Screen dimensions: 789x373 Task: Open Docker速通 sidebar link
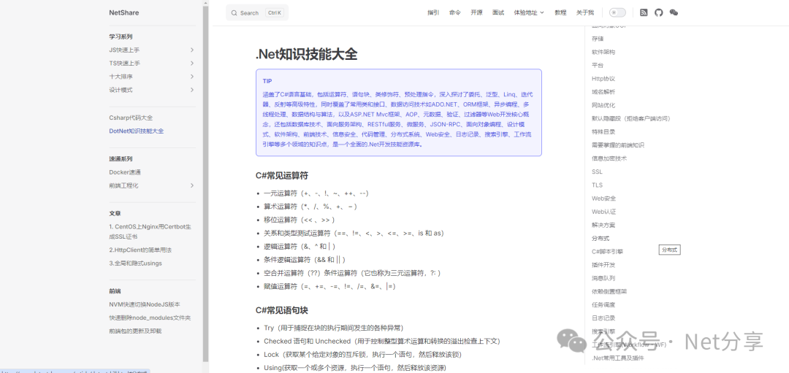(125, 172)
